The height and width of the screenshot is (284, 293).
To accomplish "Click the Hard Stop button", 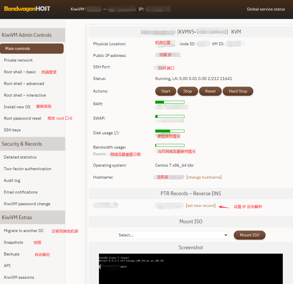I will point(238,91).
